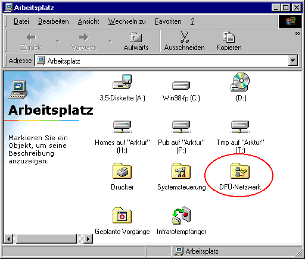
Task: Open the Win98-fp (C:) hard drive
Action: (181, 86)
